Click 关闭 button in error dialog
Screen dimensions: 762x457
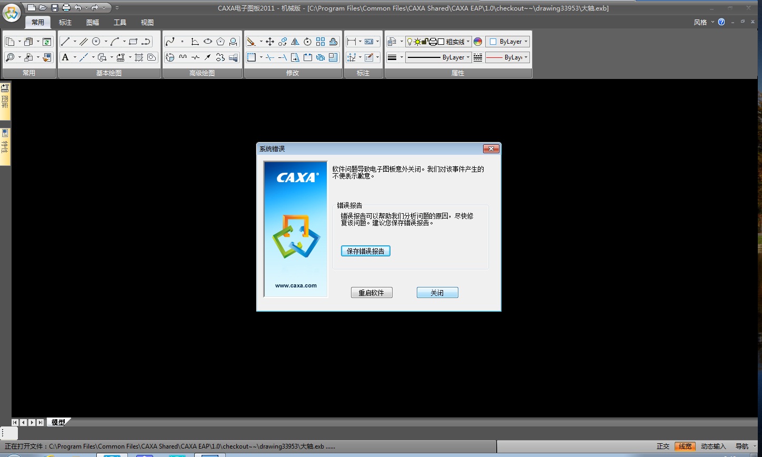click(437, 293)
